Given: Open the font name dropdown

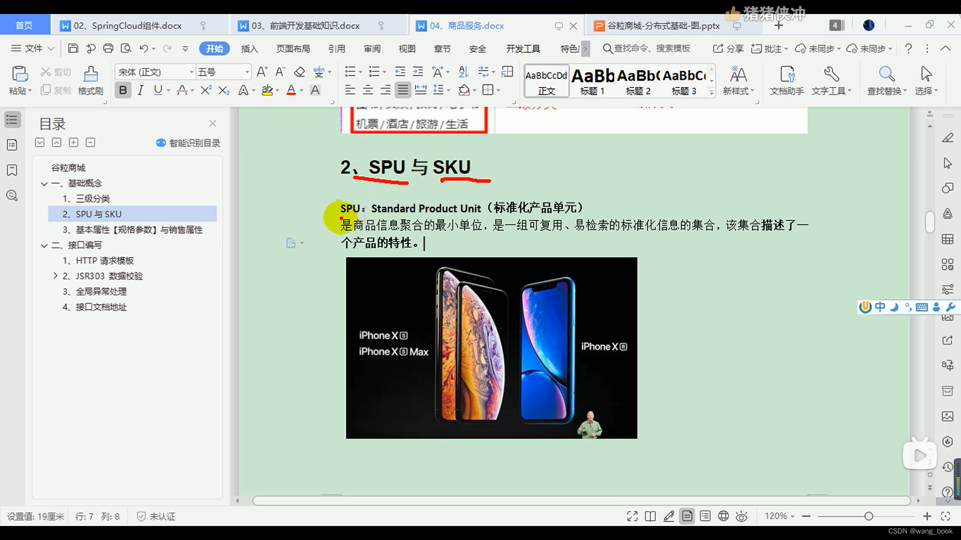Looking at the screenshot, I should pyautogui.click(x=191, y=72).
